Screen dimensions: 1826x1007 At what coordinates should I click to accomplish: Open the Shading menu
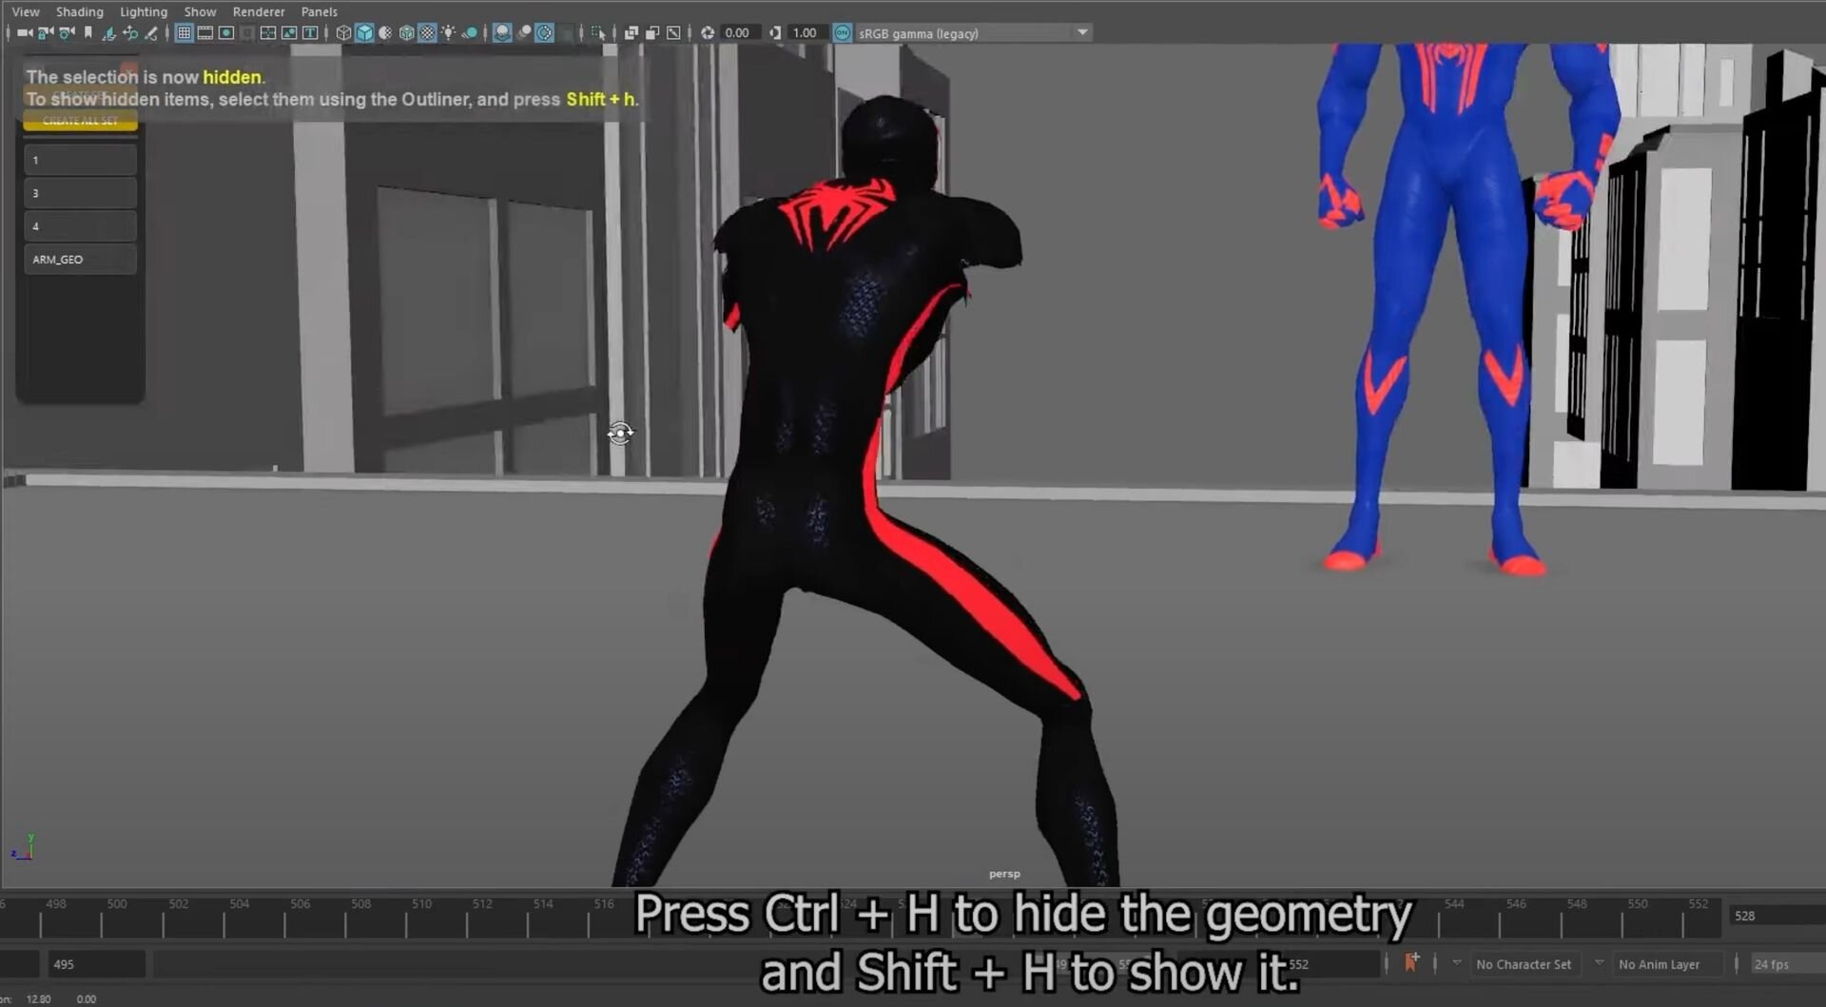[x=79, y=11]
